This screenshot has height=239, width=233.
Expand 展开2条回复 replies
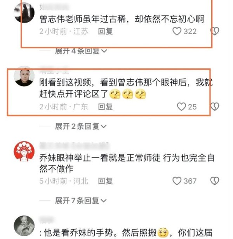pyautogui.click(x=81, y=126)
